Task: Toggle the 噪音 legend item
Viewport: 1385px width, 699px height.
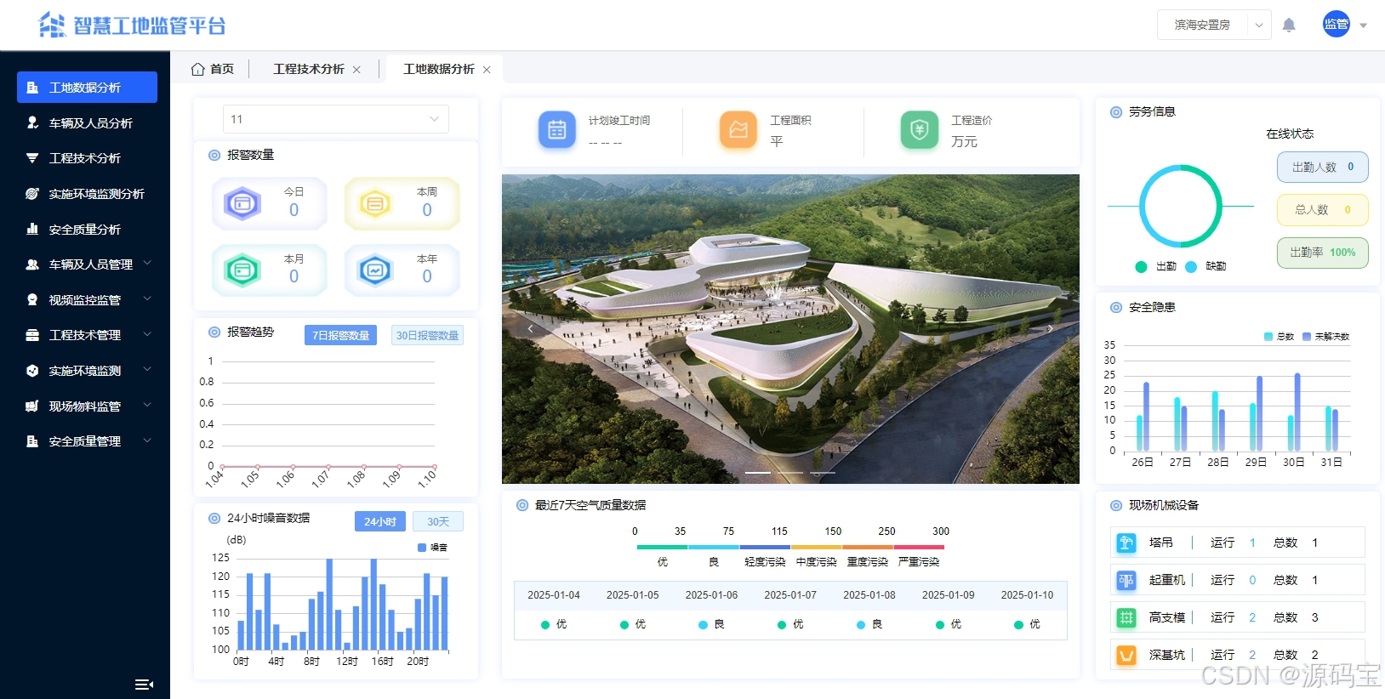Action: [x=432, y=548]
